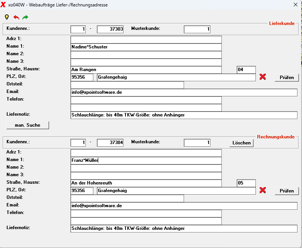The image size is (302, 248).
Task: Click customer number field showing 37303
Action: point(110,29)
